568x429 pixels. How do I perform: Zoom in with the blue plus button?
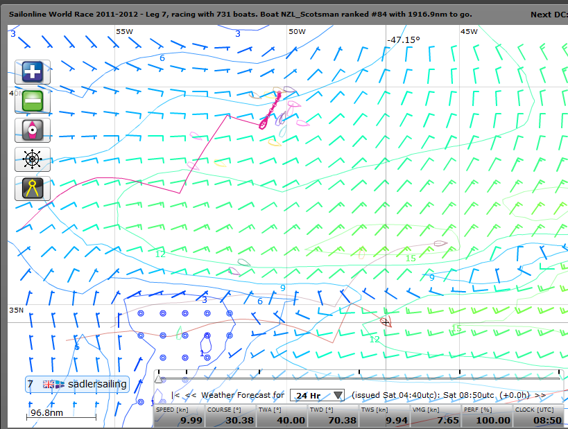(x=32, y=71)
